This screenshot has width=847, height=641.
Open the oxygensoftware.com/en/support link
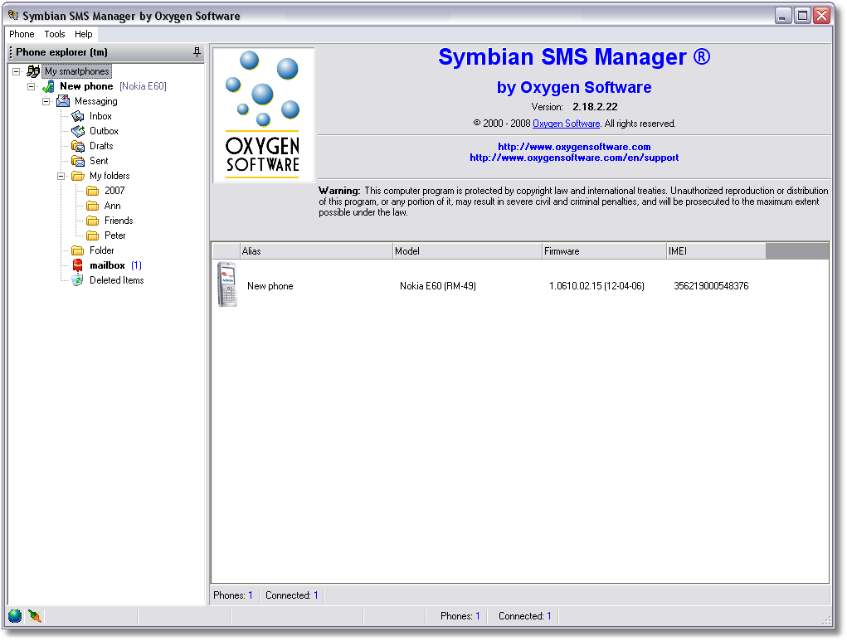click(x=574, y=158)
